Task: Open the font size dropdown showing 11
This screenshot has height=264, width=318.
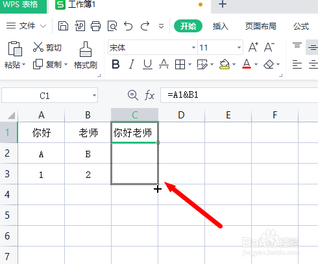Action: pyautogui.click(x=239, y=47)
